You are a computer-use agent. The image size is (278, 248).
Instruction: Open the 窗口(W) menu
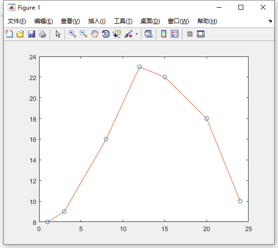click(x=179, y=21)
